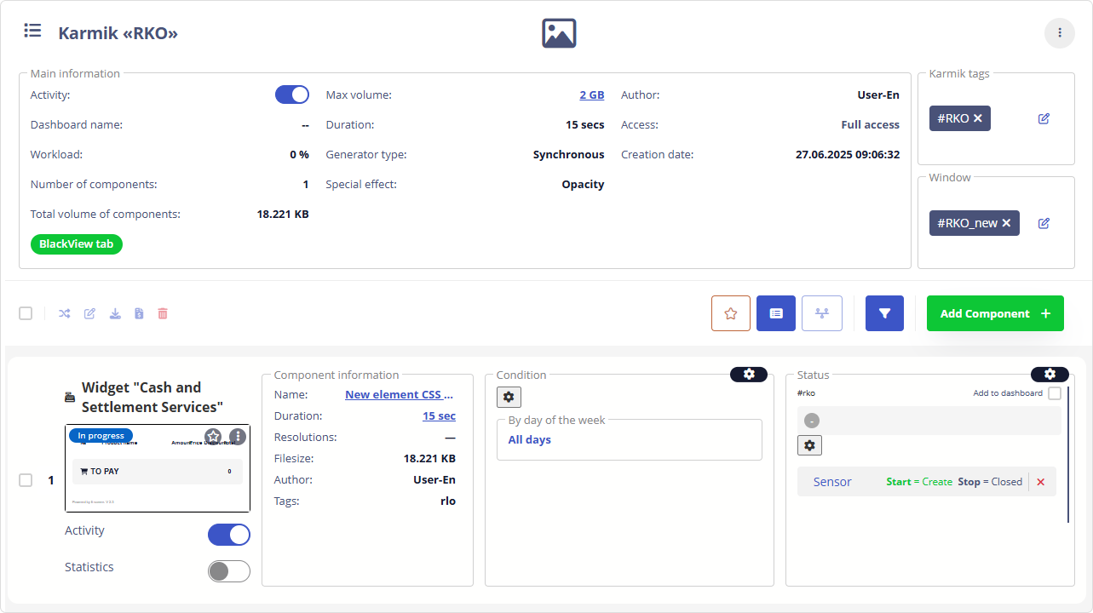Enable the Statistics toggle for the widget
Image resolution: width=1093 pixels, height=613 pixels.
tap(228, 571)
